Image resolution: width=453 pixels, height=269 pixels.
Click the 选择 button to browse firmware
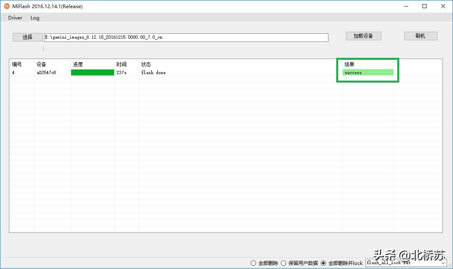click(27, 37)
